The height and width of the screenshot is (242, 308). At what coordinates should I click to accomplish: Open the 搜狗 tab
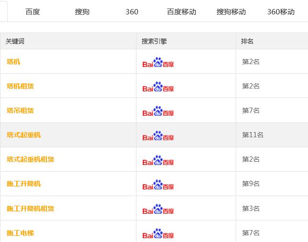[x=82, y=12]
